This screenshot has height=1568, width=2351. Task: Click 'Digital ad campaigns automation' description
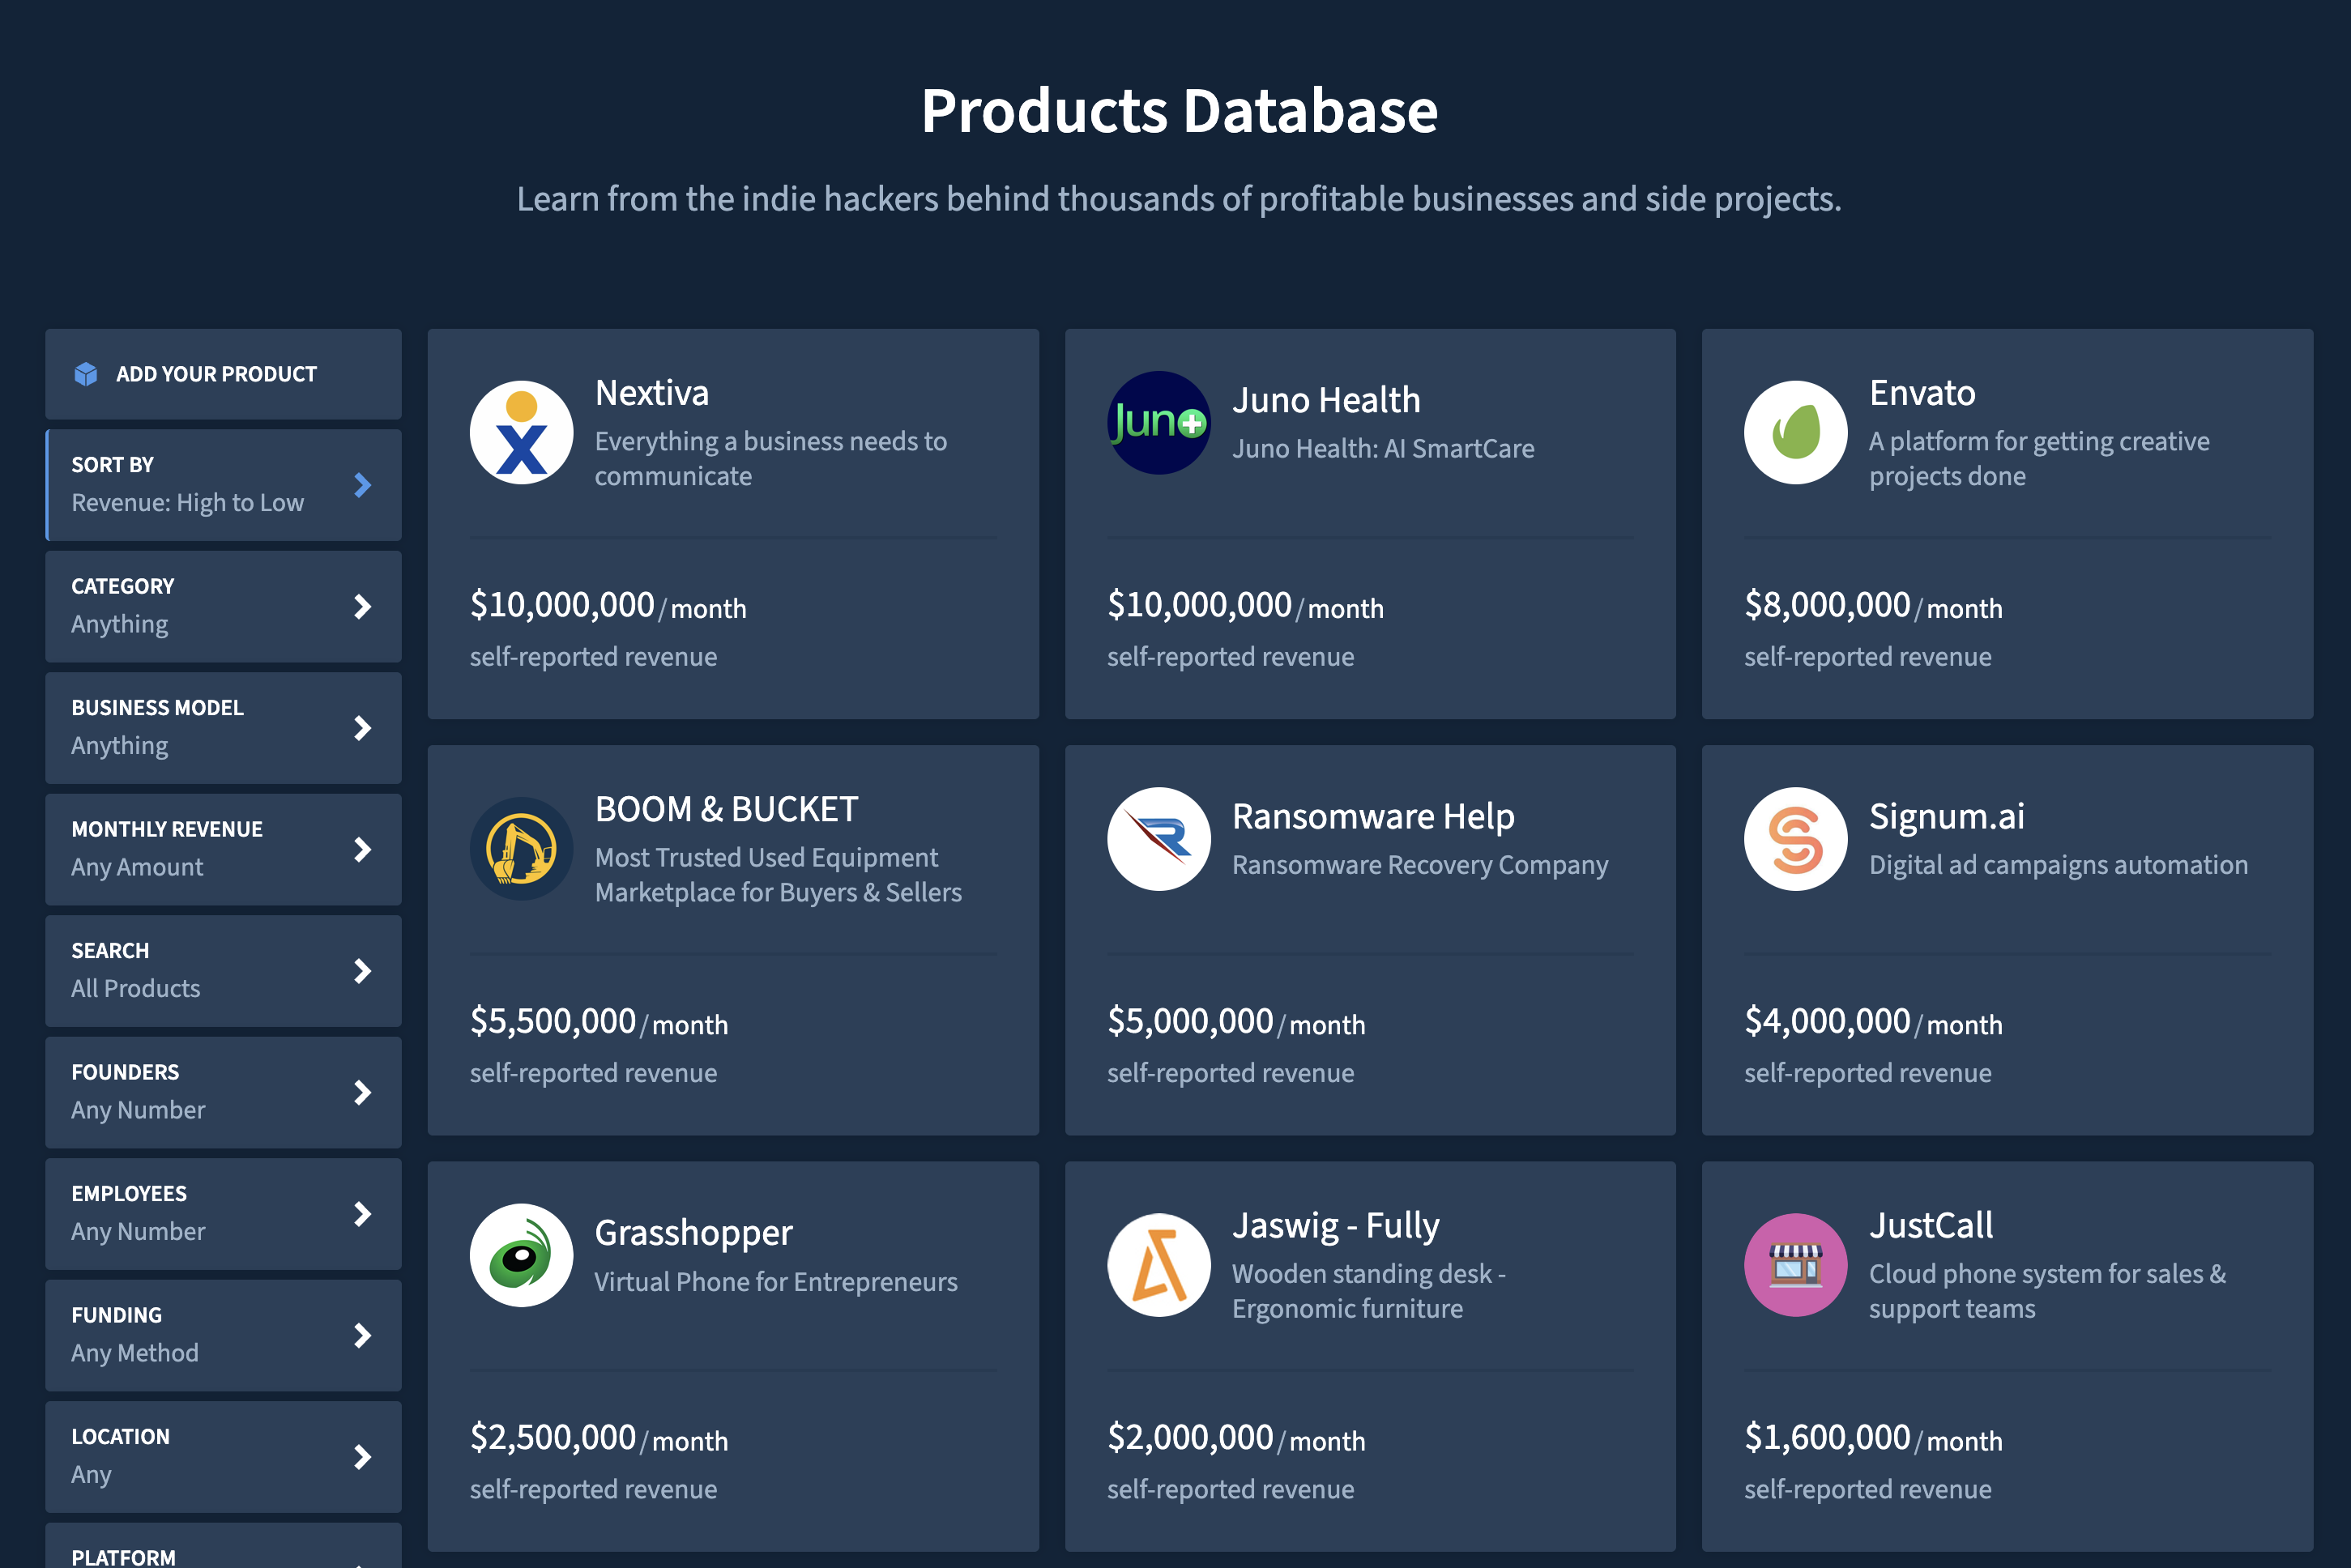(x=2058, y=865)
